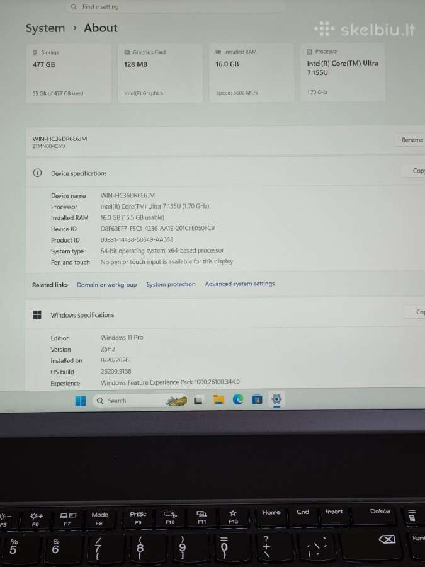Open Microsoft Store from taskbar
The height and width of the screenshot is (567, 425).
(x=257, y=399)
